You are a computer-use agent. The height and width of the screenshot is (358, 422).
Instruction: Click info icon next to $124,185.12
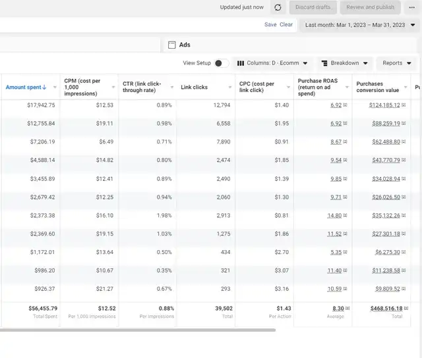(x=404, y=105)
